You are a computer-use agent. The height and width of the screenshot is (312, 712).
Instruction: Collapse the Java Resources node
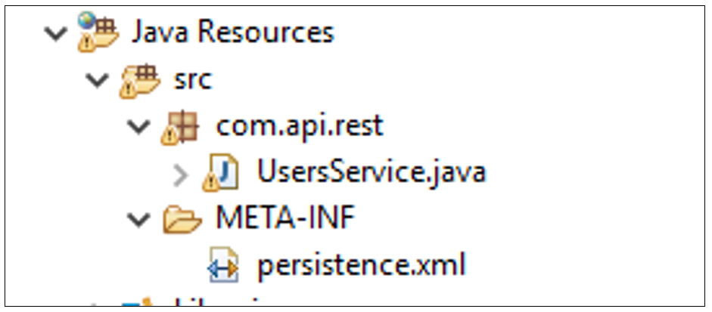[x=53, y=33]
